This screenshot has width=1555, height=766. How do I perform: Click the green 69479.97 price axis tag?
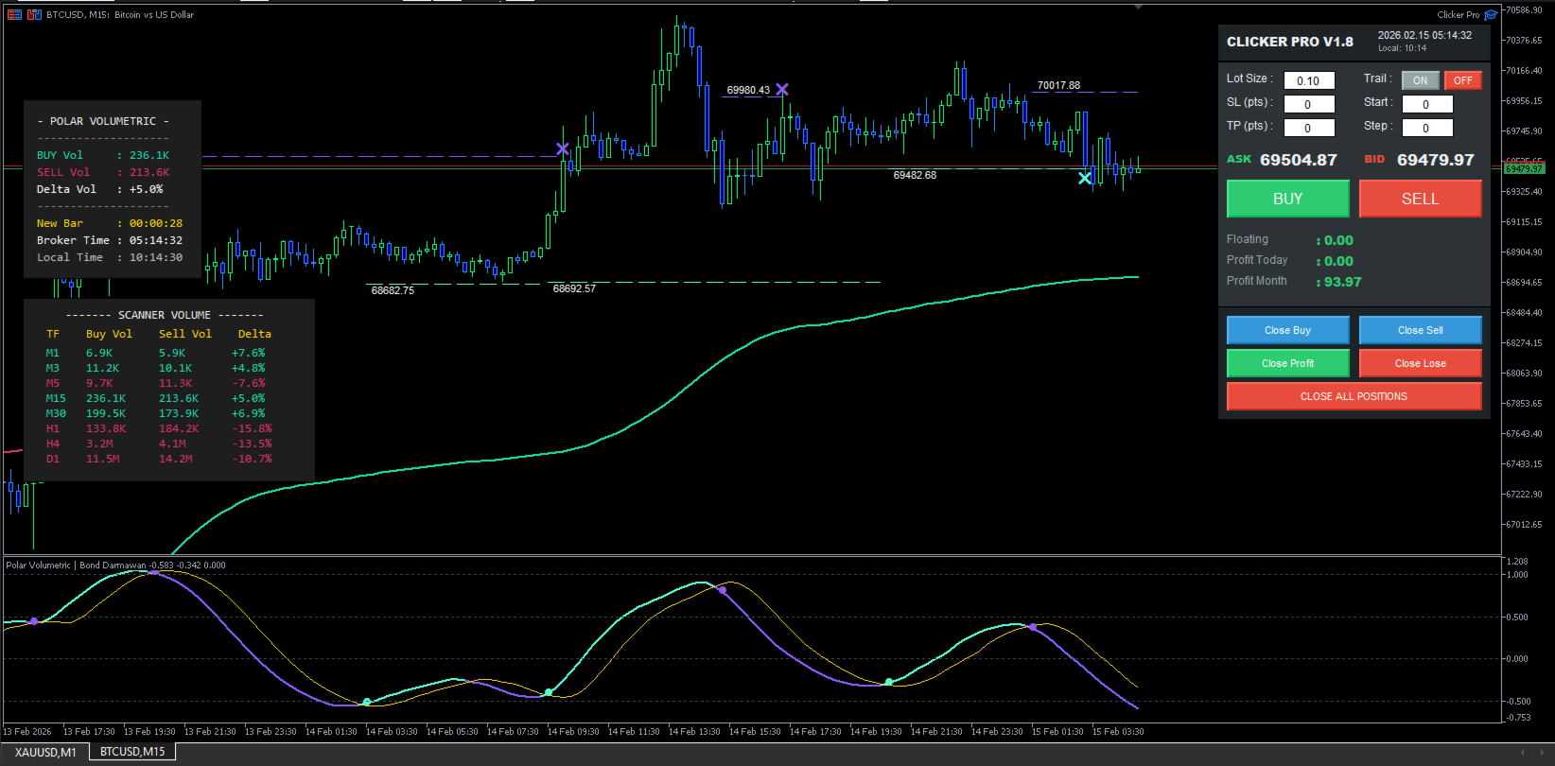(x=1524, y=168)
